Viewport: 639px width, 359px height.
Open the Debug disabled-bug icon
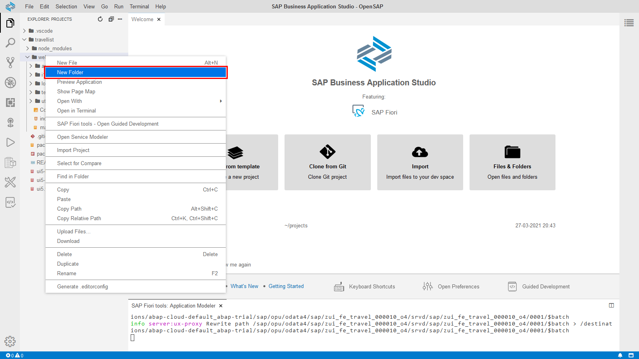point(10,83)
